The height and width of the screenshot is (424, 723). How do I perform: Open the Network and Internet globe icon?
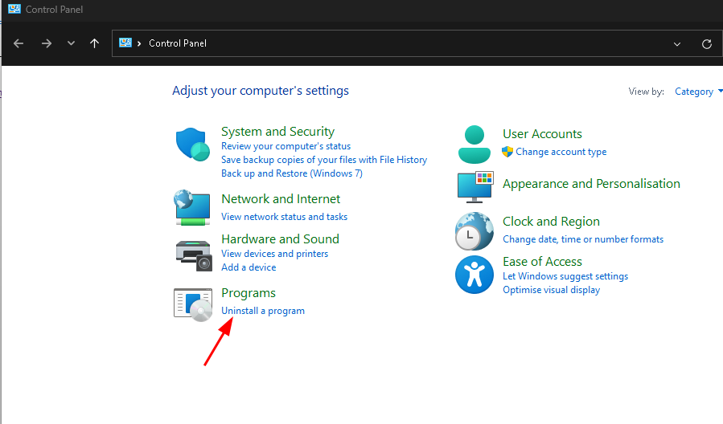(192, 207)
